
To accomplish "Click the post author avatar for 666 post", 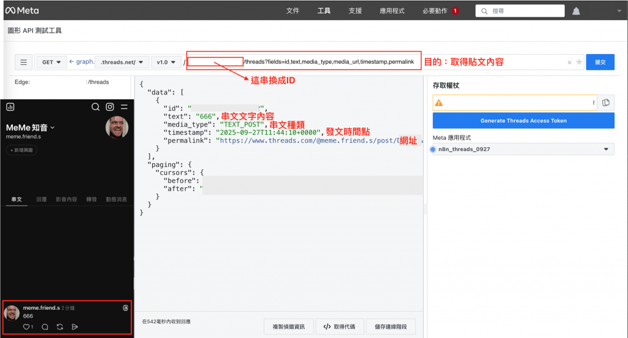I will 12,313.
